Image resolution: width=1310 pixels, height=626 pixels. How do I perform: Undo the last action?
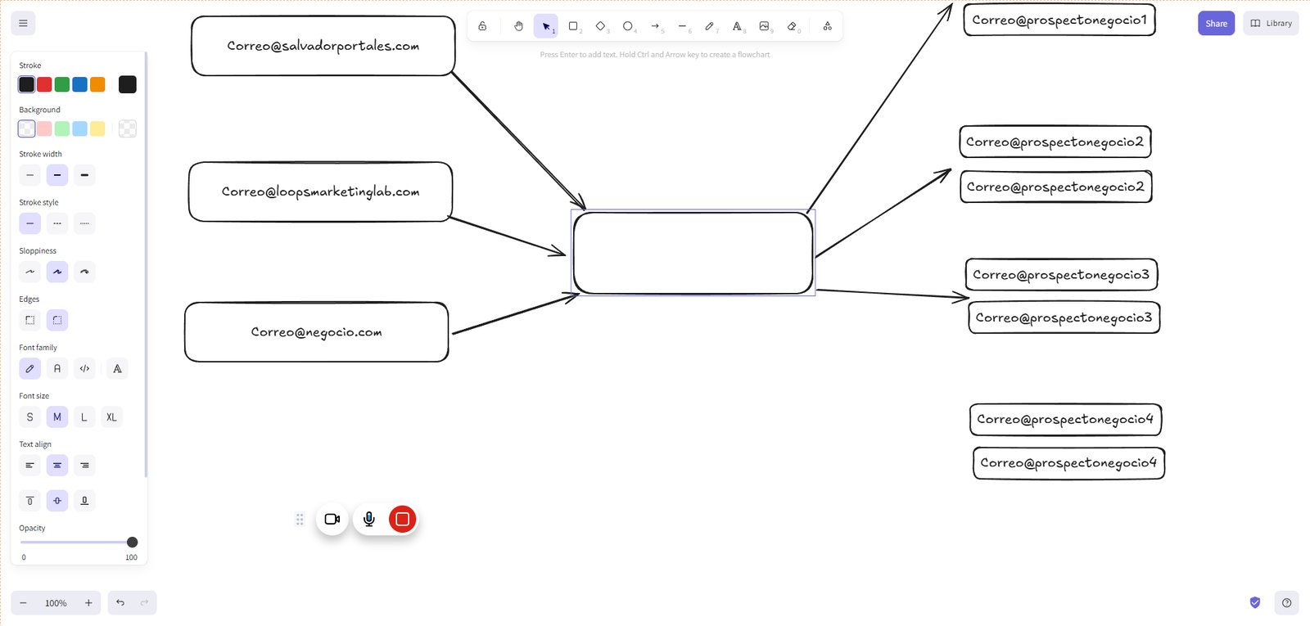point(120,603)
